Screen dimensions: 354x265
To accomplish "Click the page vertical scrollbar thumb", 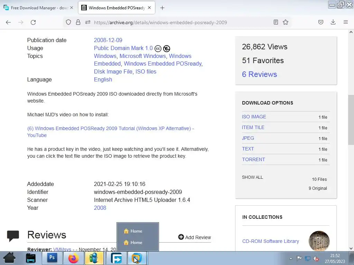I will pyautogui.click(x=351, y=120).
